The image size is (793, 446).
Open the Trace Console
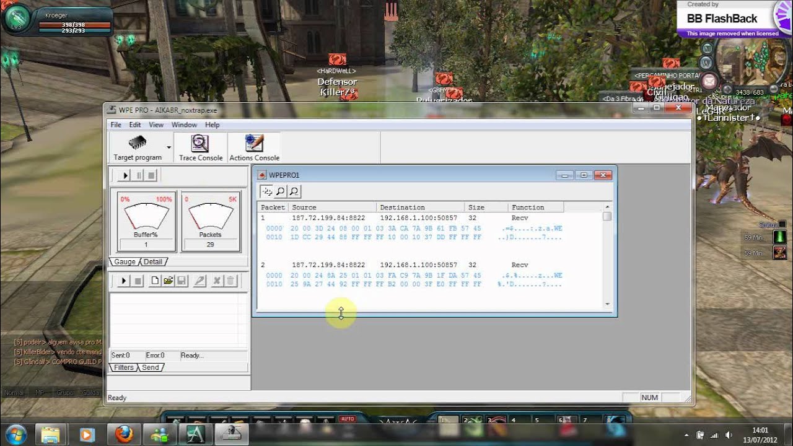pyautogui.click(x=201, y=147)
